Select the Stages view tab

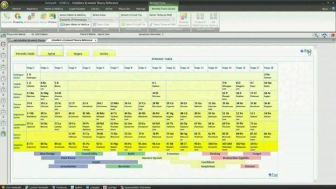[78, 54]
